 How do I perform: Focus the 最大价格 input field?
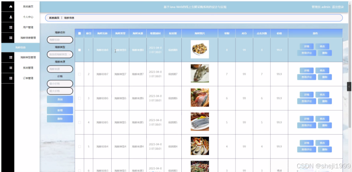click(60, 91)
